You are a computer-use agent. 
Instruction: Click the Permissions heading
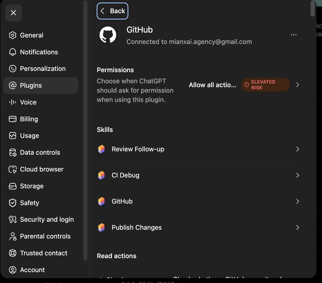click(115, 70)
